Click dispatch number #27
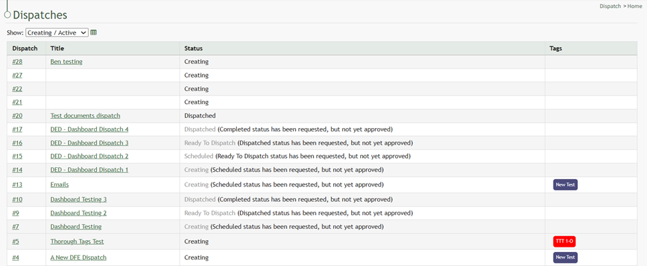Viewport: 647px width, 266px height. (17, 75)
